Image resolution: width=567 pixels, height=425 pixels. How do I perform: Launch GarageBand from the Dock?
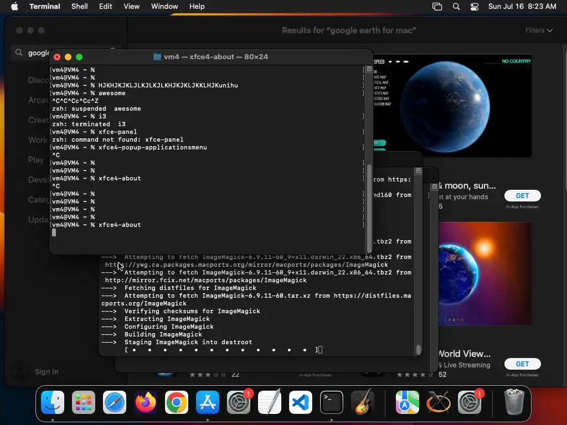363,402
